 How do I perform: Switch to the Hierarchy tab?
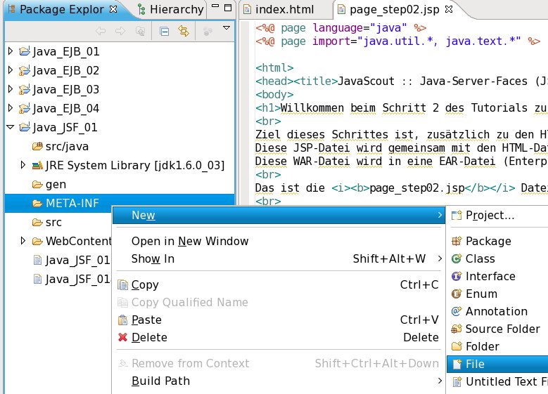tap(172, 10)
